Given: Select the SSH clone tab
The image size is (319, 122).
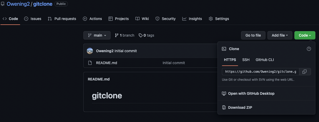Looking at the screenshot, I should 246,60.
